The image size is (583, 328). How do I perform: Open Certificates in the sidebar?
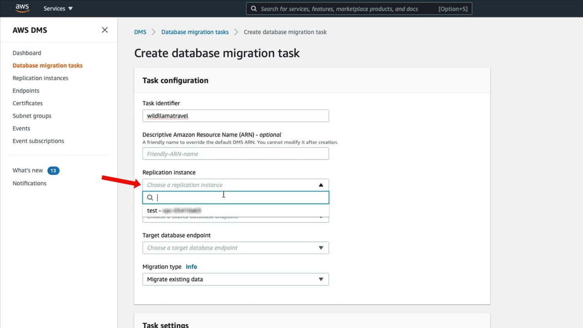[x=28, y=103]
